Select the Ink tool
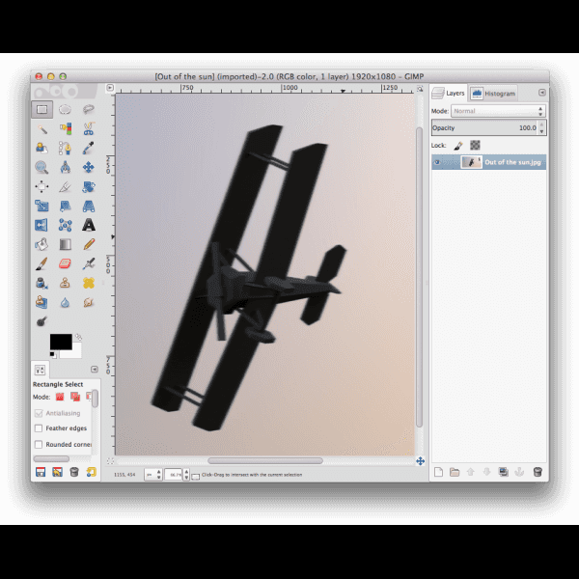 point(41,283)
